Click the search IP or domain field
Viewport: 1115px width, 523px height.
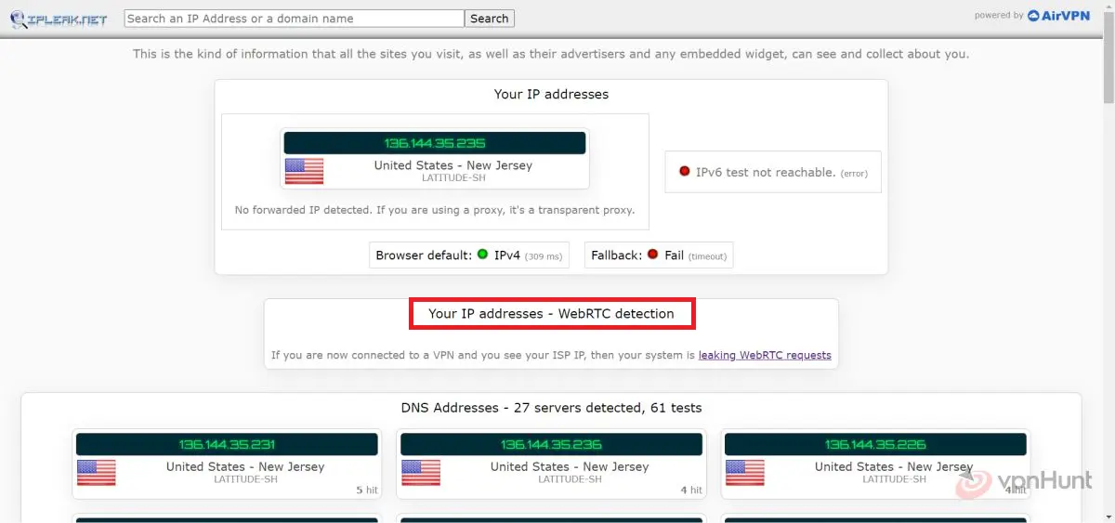coord(294,19)
